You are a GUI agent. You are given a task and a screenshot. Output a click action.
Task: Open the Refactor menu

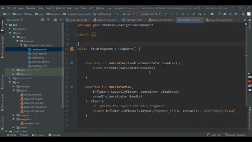coord(60,8)
